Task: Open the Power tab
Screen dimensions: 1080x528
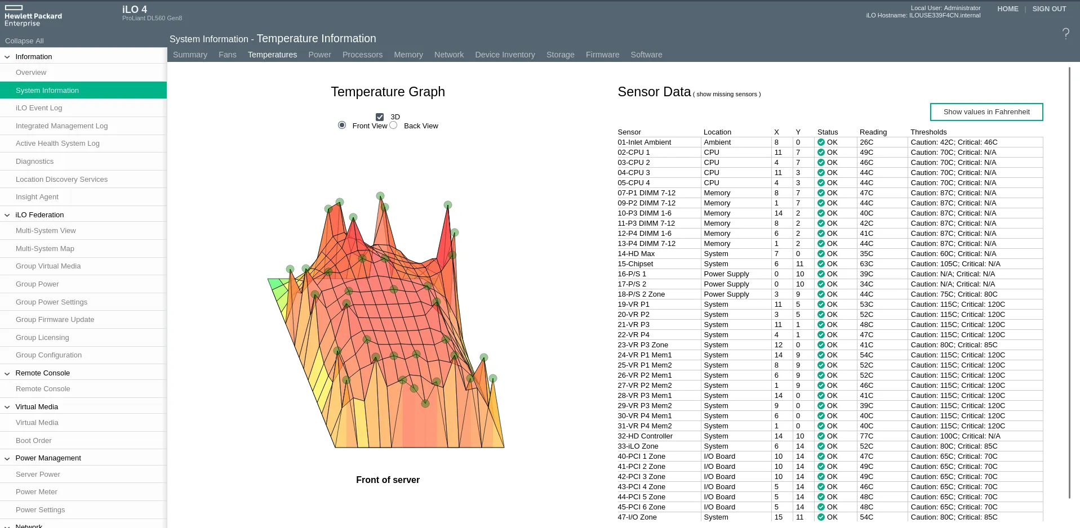Action: (319, 55)
